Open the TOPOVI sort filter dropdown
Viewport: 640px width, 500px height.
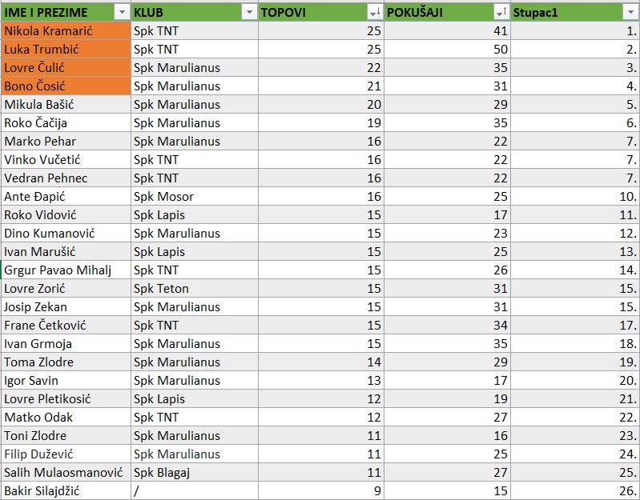374,12
